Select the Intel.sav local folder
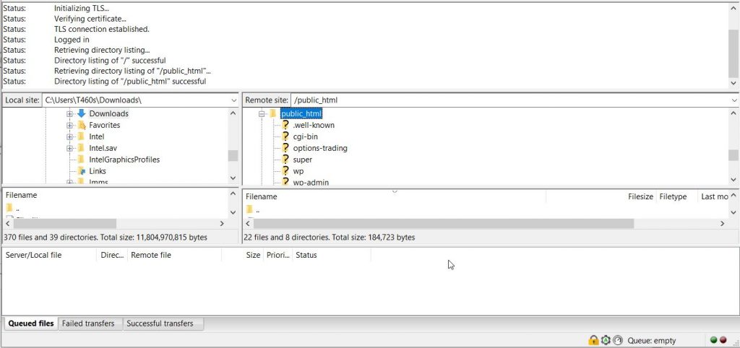 coord(103,148)
